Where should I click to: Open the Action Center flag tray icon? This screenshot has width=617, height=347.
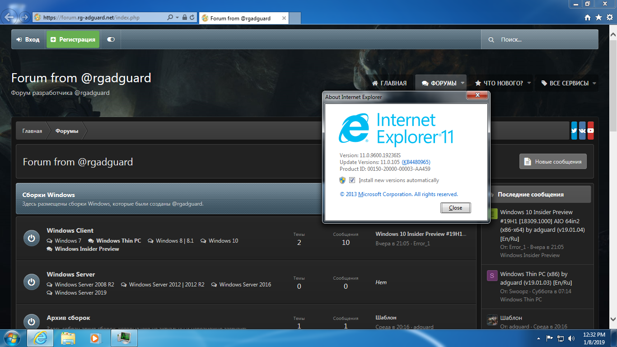coord(550,338)
